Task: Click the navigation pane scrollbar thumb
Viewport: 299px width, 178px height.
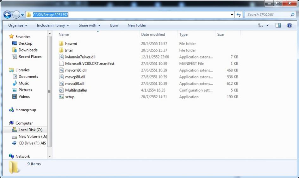Action: [50, 91]
